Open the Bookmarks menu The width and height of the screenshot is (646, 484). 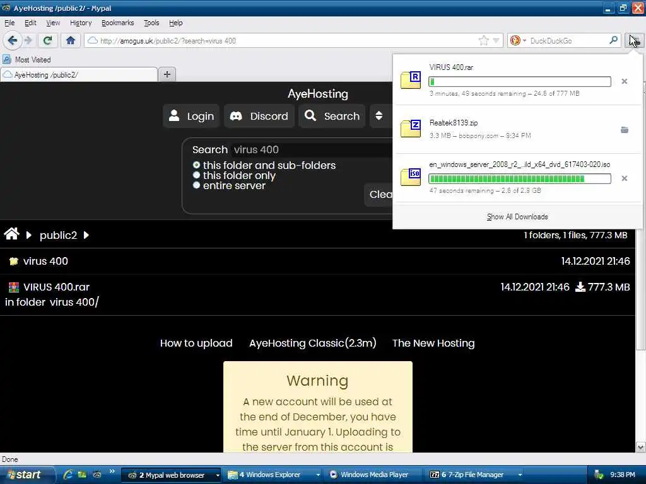(x=117, y=23)
